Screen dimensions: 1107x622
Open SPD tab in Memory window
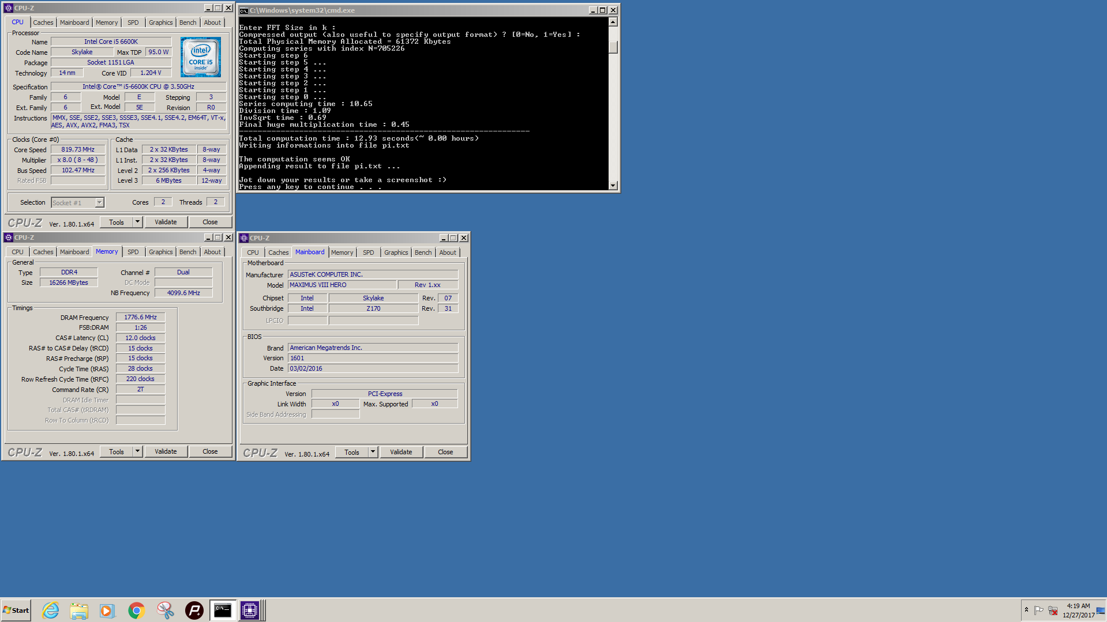(x=133, y=252)
